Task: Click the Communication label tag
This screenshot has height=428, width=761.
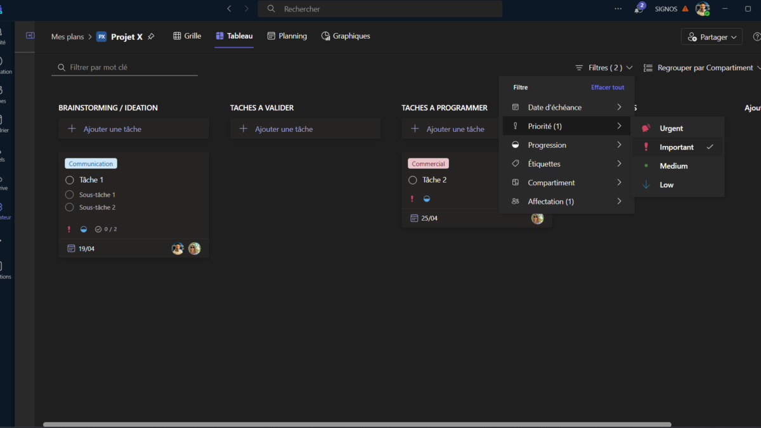Action: point(91,164)
